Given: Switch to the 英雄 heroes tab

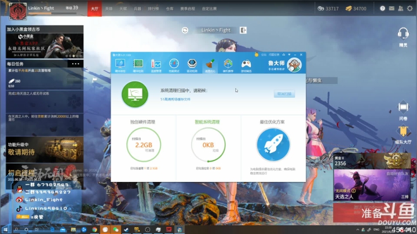Looking at the screenshot, I should [109, 9].
